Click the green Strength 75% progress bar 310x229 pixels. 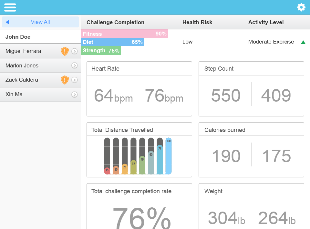(x=101, y=51)
